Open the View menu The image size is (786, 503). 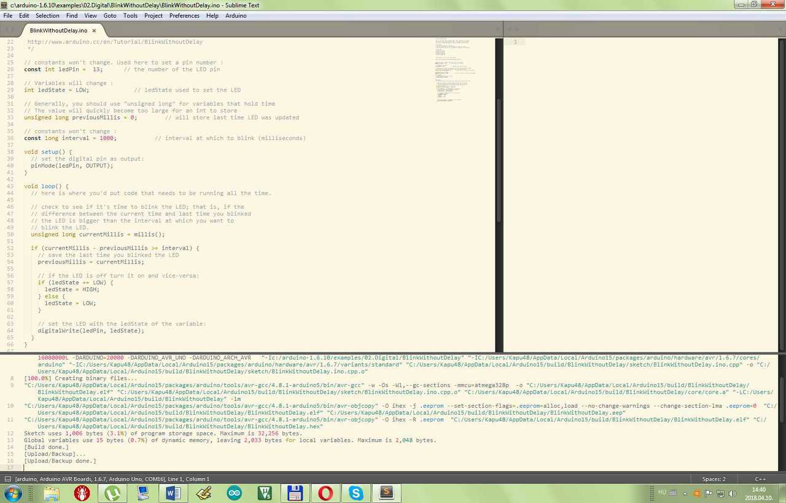[90, 15]
